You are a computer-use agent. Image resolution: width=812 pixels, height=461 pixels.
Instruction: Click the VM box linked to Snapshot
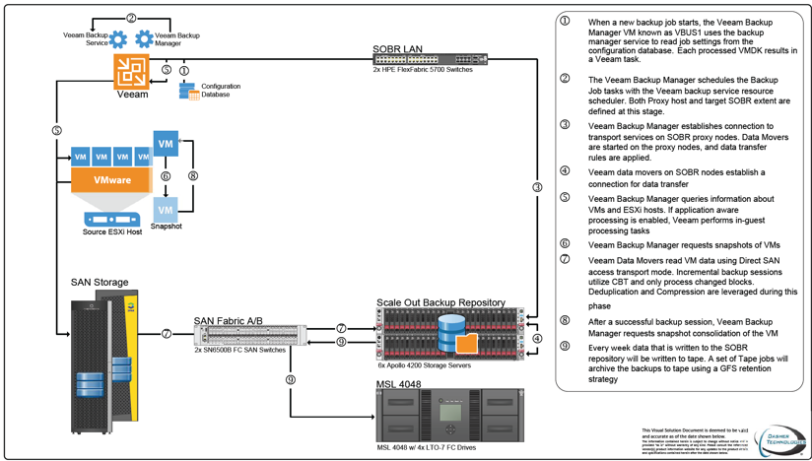[166, 144]
